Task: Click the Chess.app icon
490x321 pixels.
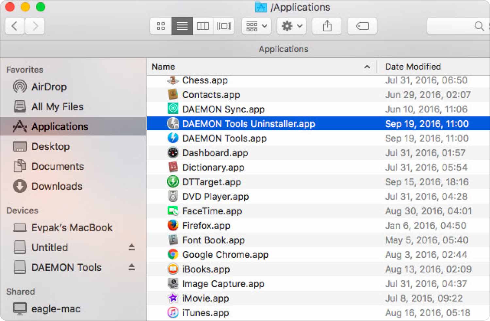Action: point(173,80)
